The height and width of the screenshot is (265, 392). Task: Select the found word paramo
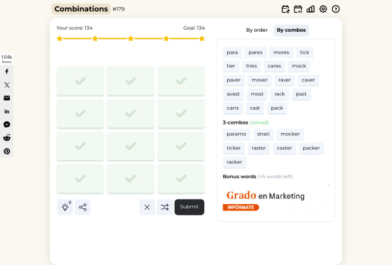(236, 134)
